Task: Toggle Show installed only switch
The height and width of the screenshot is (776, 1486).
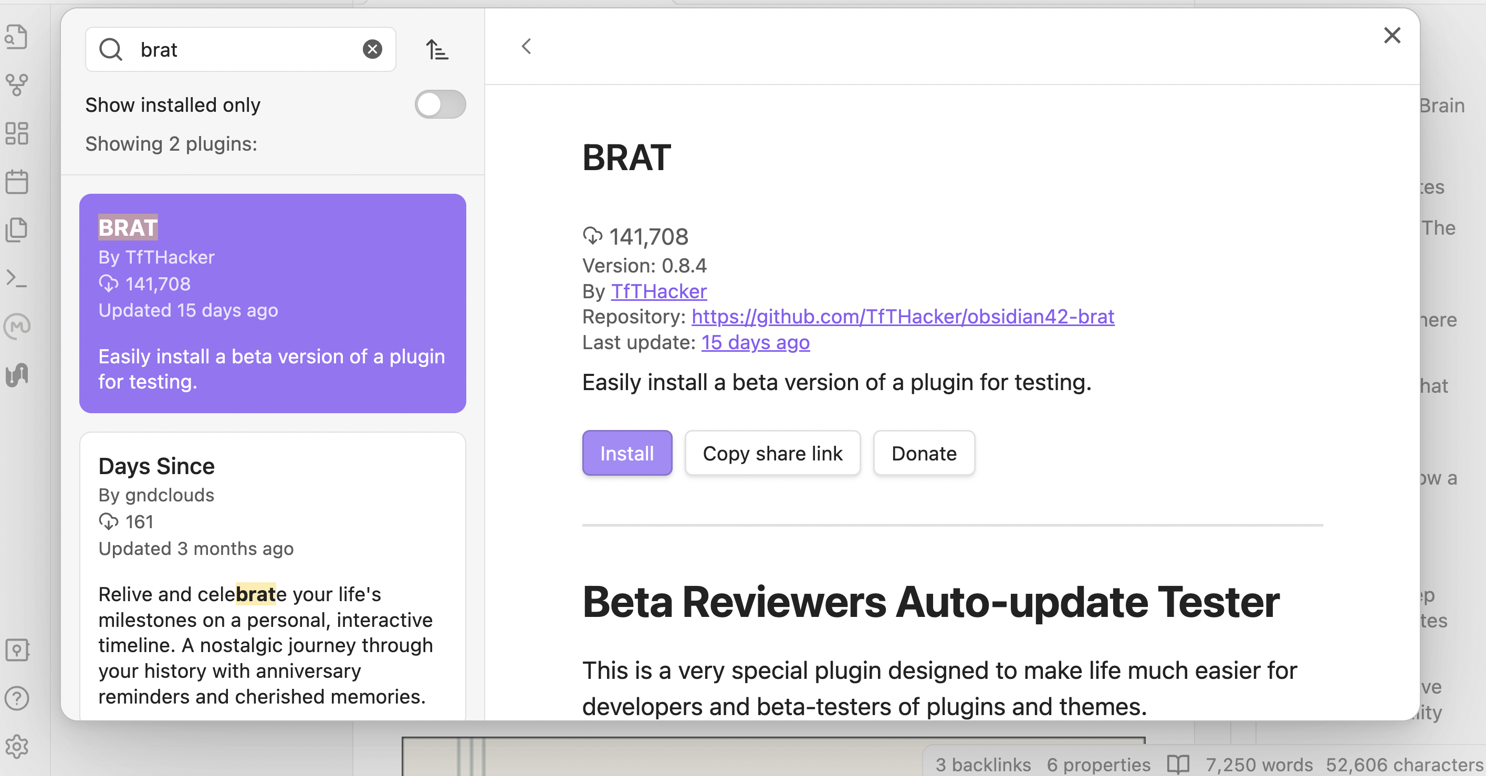Action: pos(439,104)
